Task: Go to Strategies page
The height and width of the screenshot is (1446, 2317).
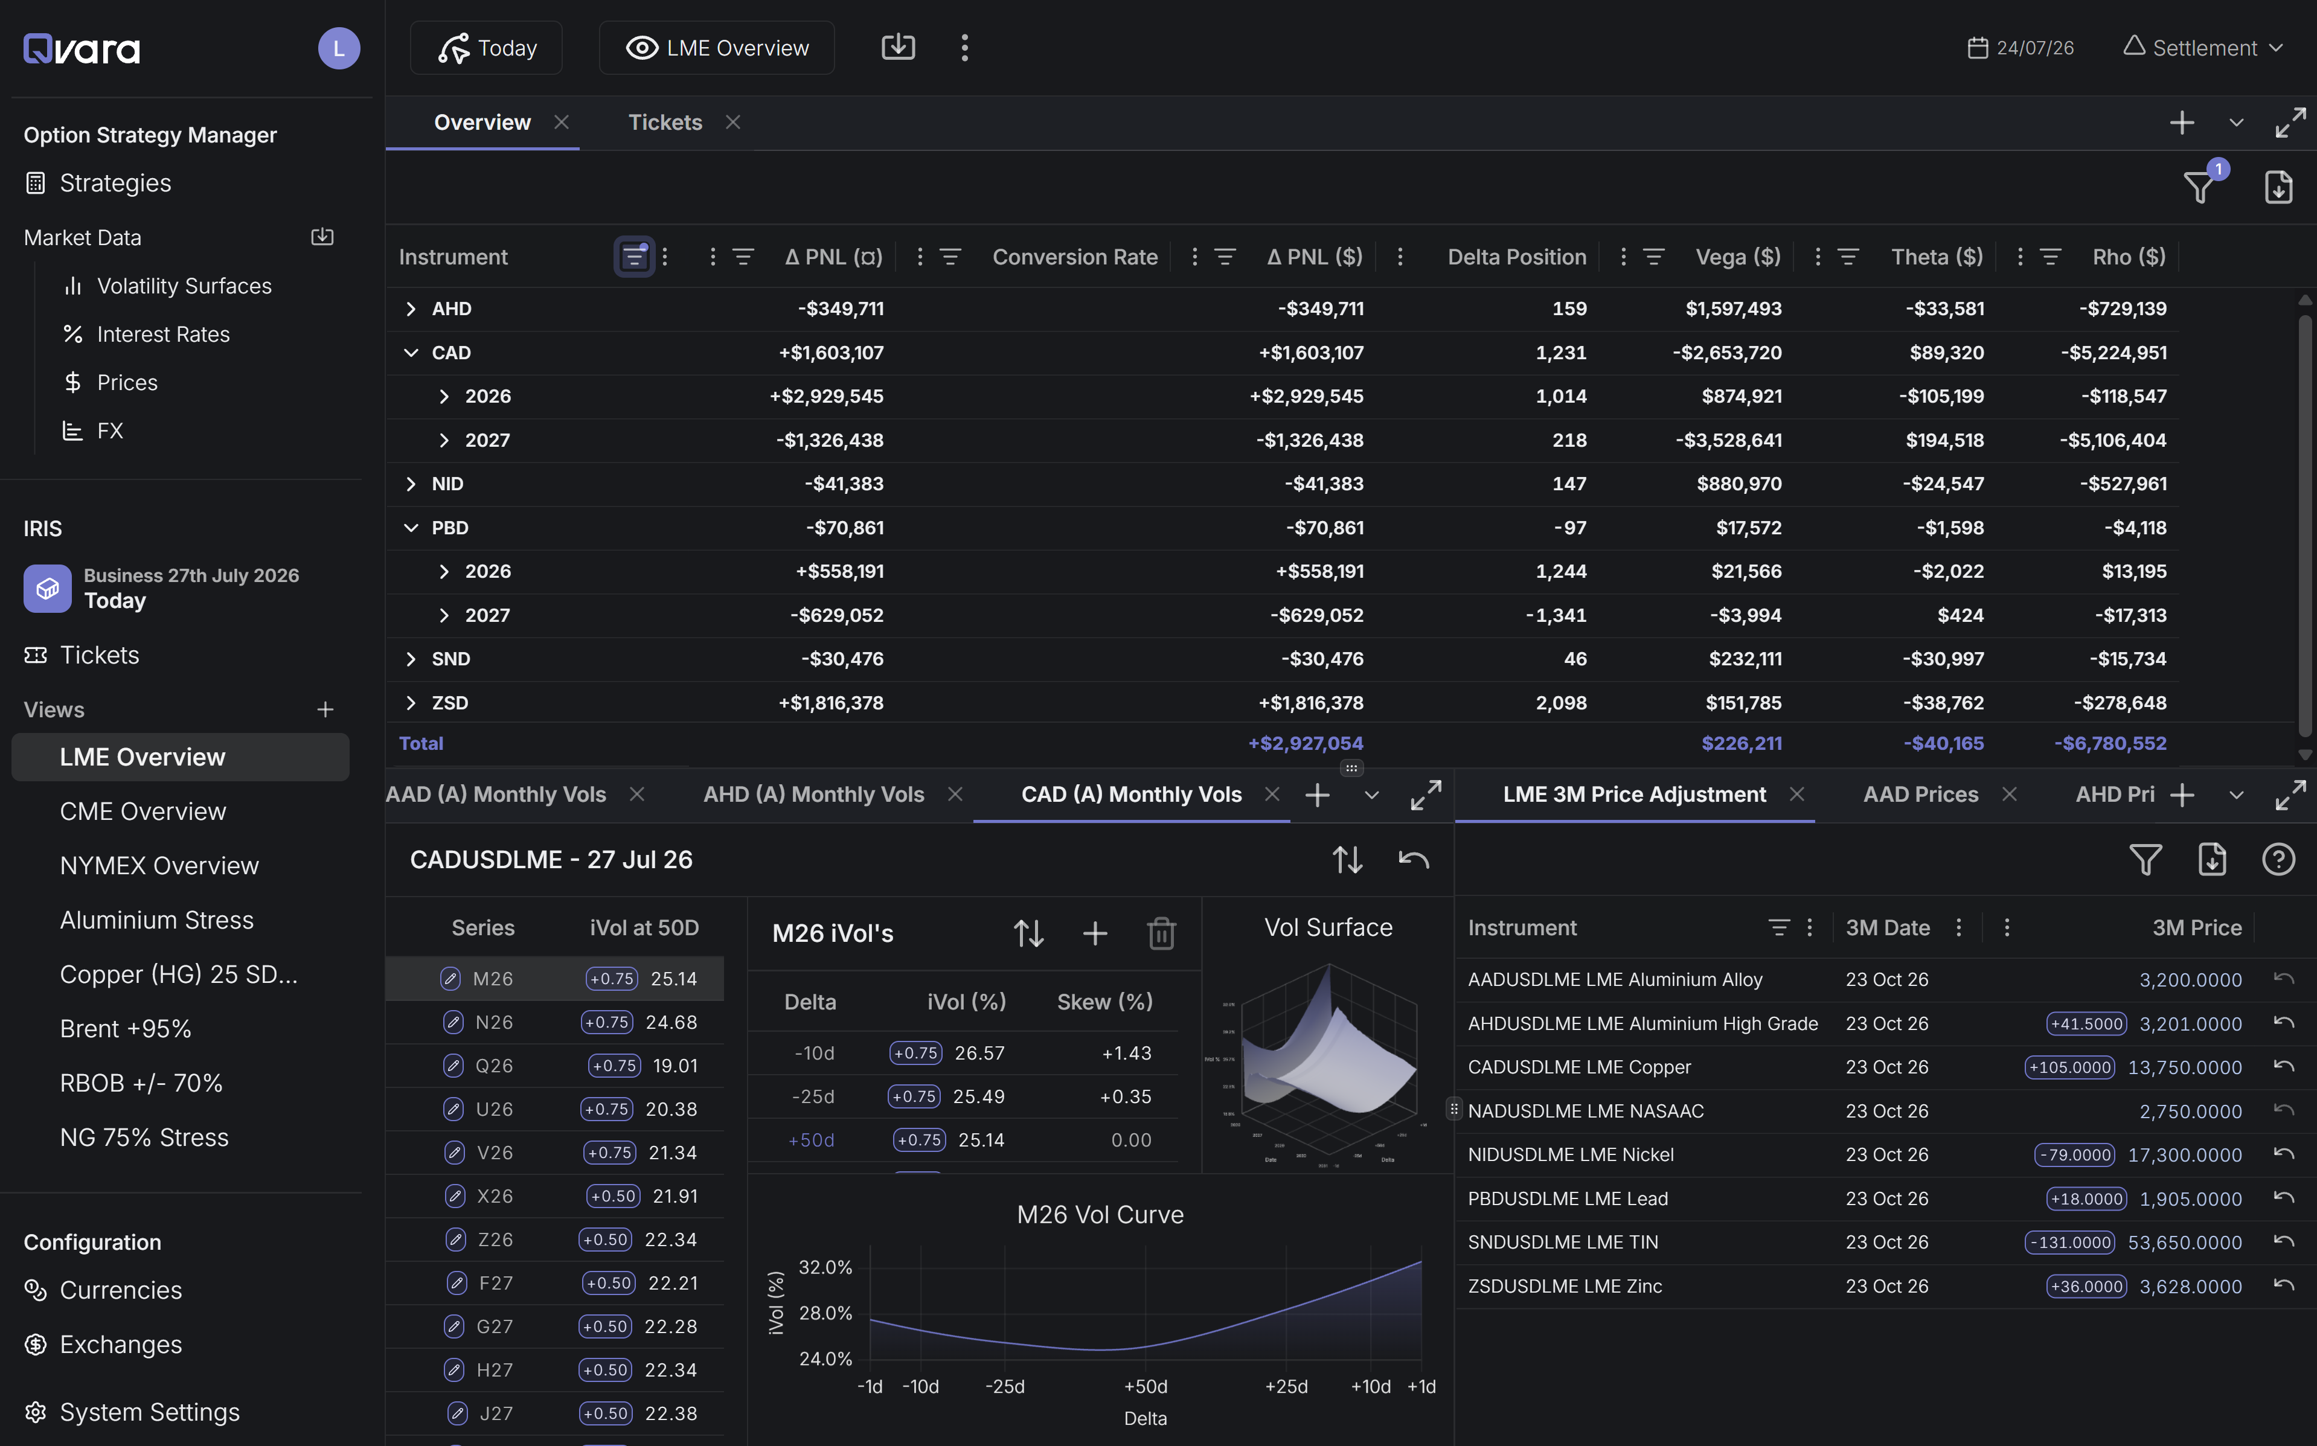Action: click(x=115, y=183)
